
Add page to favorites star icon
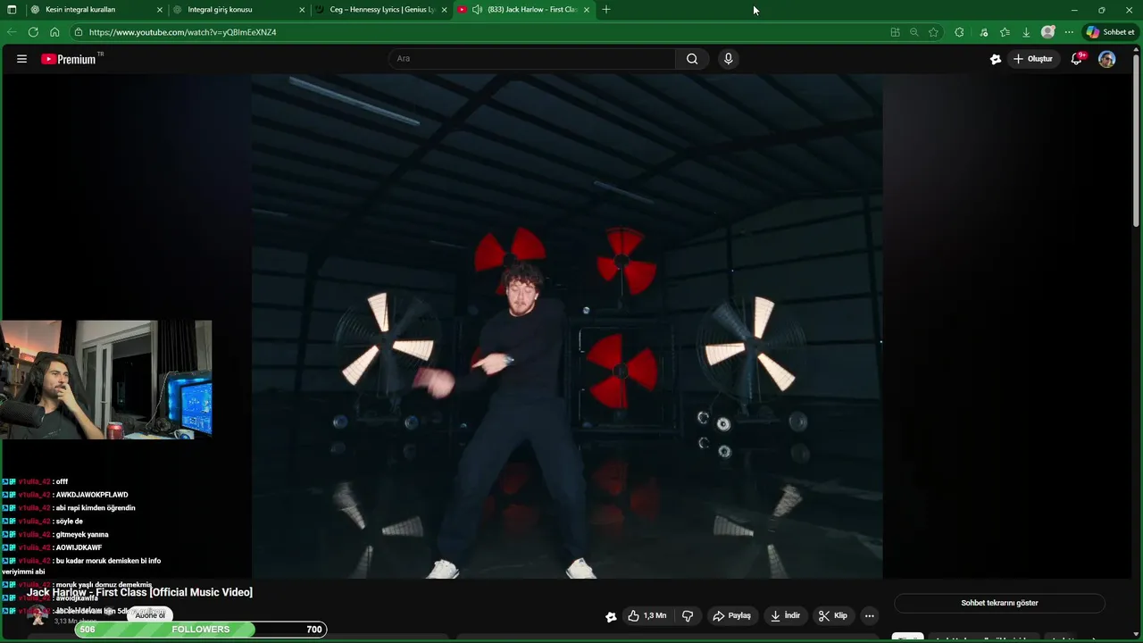[x=933, y=32]
